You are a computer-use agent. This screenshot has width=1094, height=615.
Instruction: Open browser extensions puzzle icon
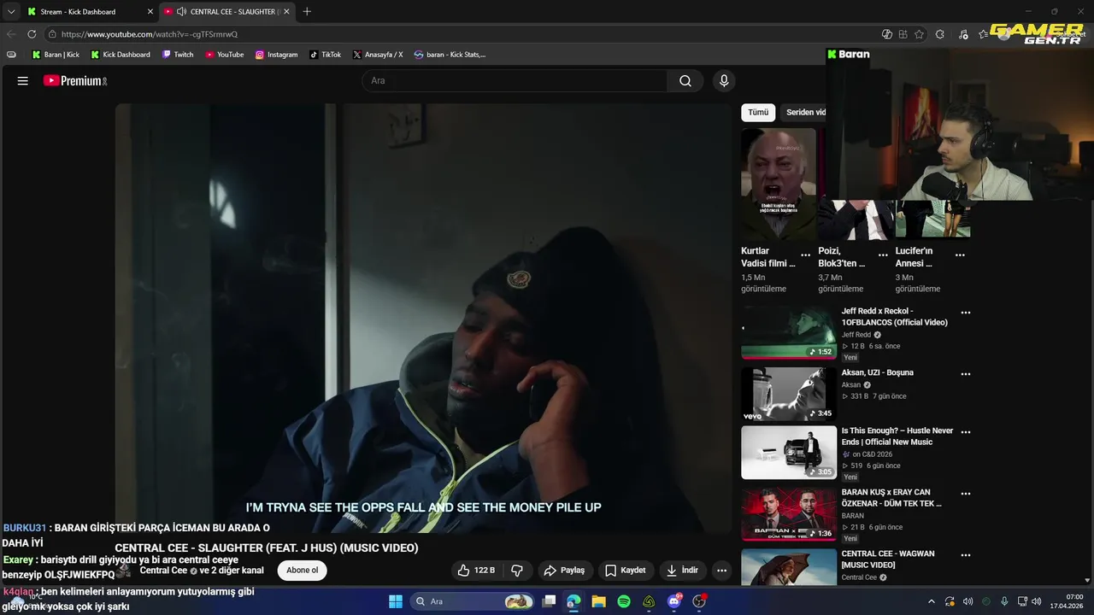[940, 34]
